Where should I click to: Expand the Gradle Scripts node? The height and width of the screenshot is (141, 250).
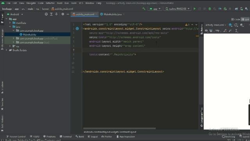(x=7, y=50)
